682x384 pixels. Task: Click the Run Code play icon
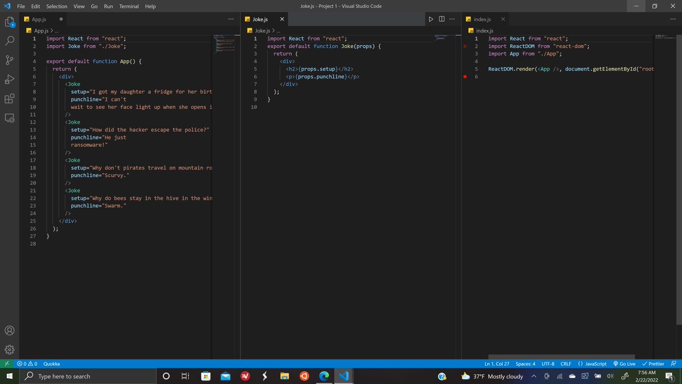pyautogui.click(x=431, y=19)
